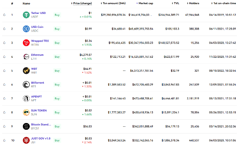The image size is (241, 147).
Task: Click the JUST GOV v1.0 red logo
Action: (26, 140)
